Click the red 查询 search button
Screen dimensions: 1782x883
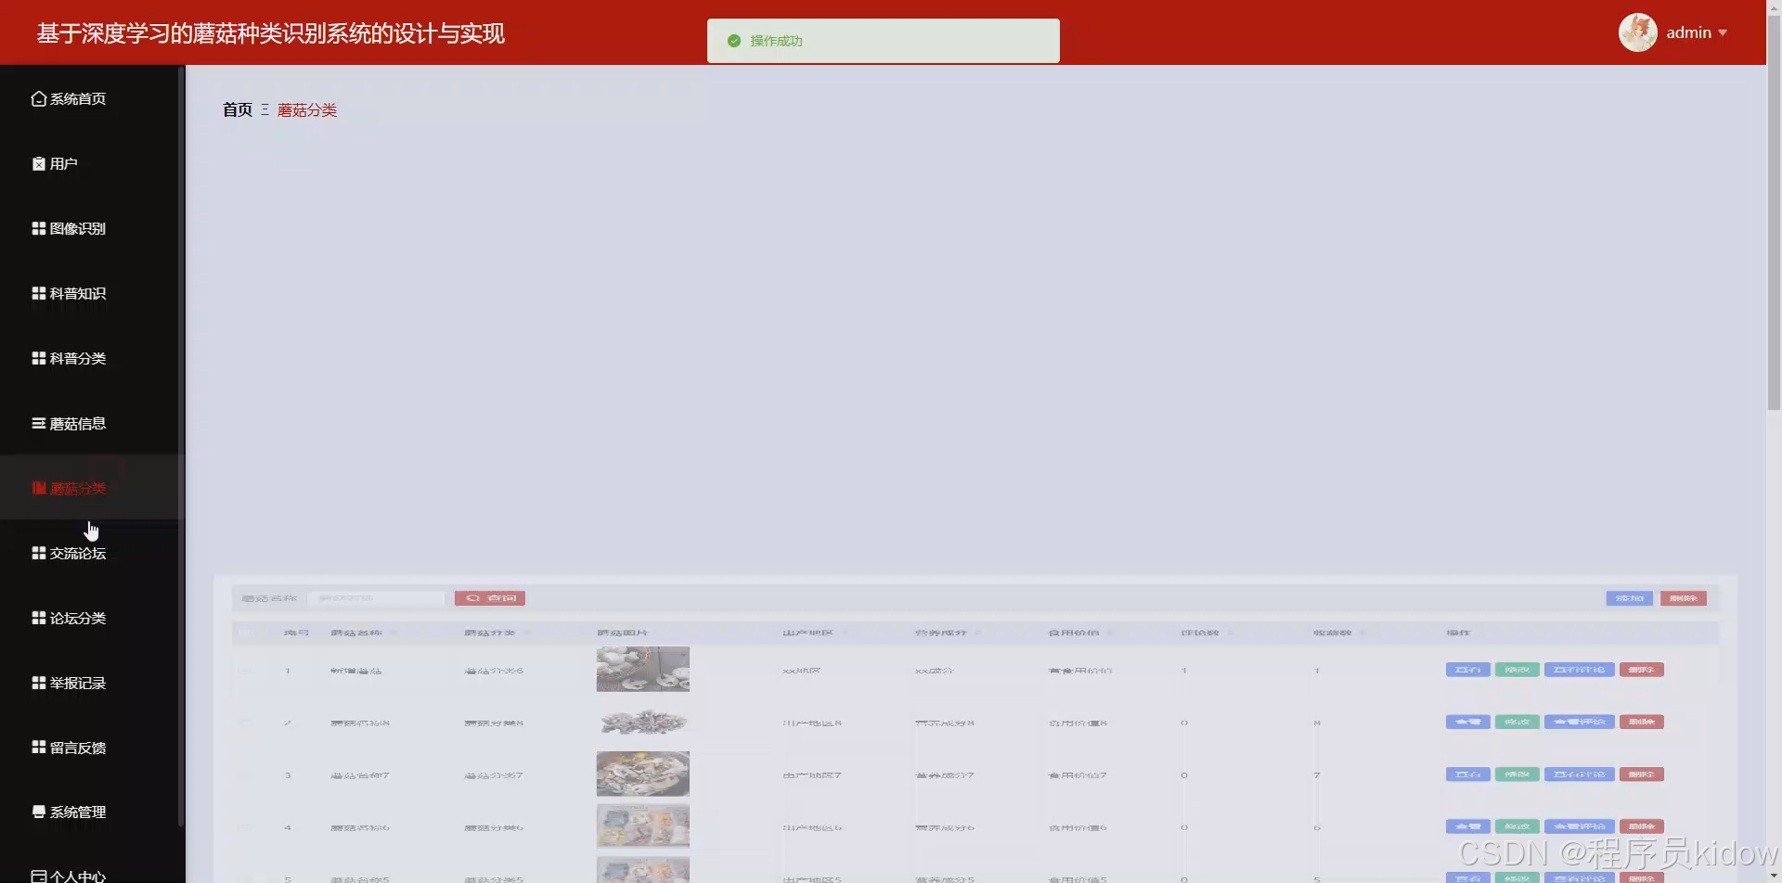click(490, 598)
